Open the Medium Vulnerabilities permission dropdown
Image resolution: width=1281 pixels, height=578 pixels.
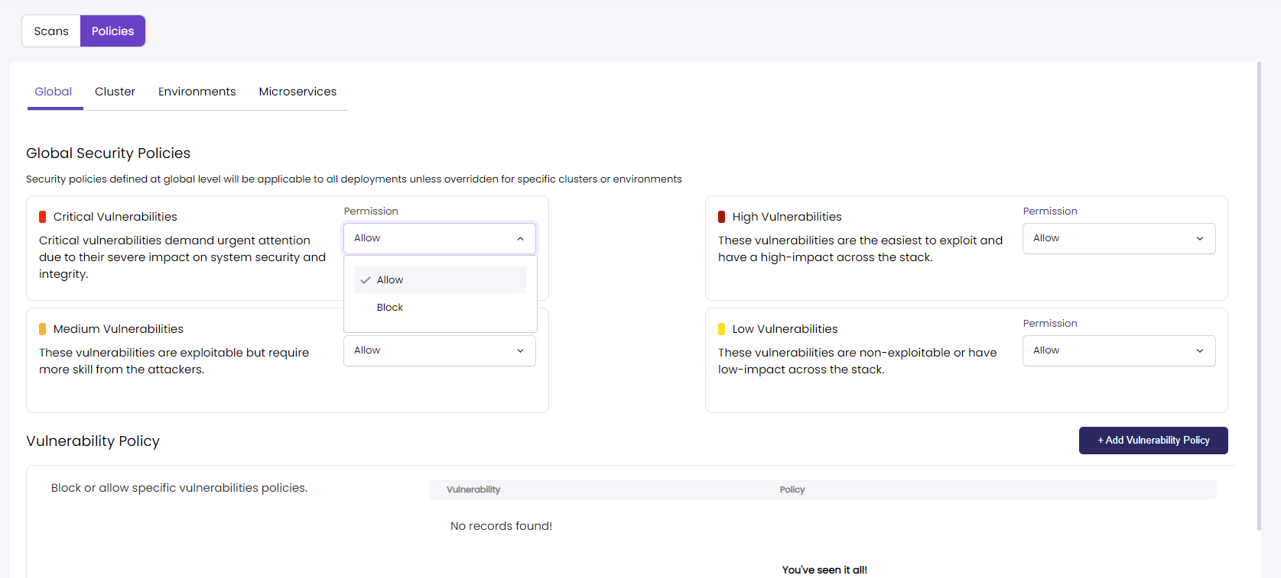coord(439,350)
